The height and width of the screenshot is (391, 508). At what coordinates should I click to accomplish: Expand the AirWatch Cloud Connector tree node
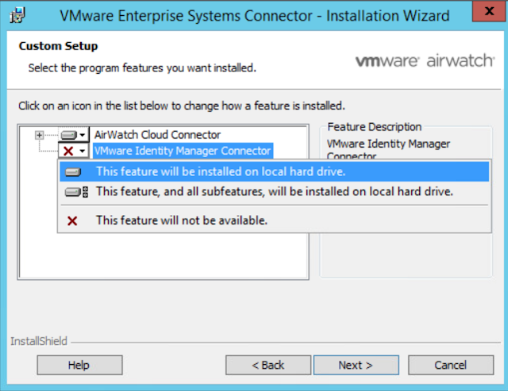[39, 135]
